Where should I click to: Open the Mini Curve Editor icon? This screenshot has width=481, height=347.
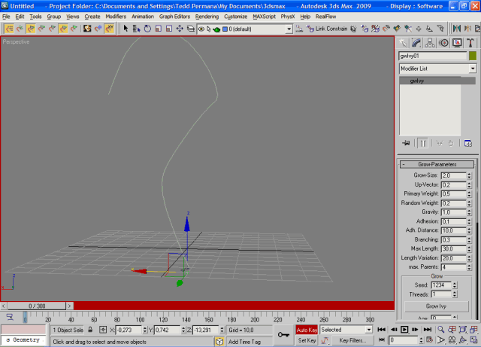click(x=10, y=317)
